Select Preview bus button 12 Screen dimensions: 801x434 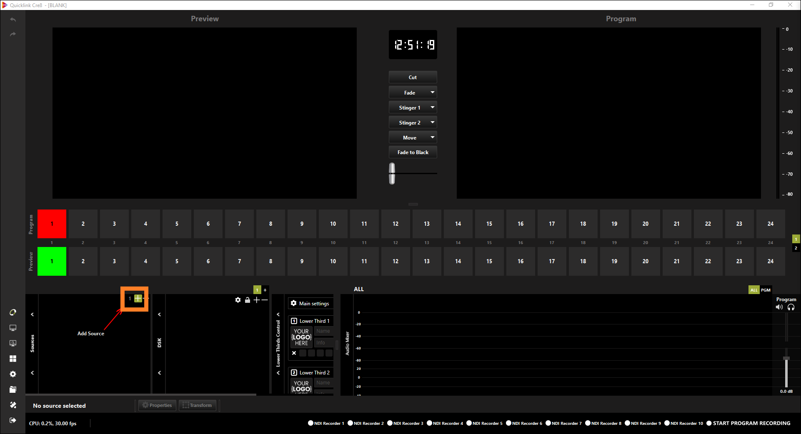coord(395,261)
